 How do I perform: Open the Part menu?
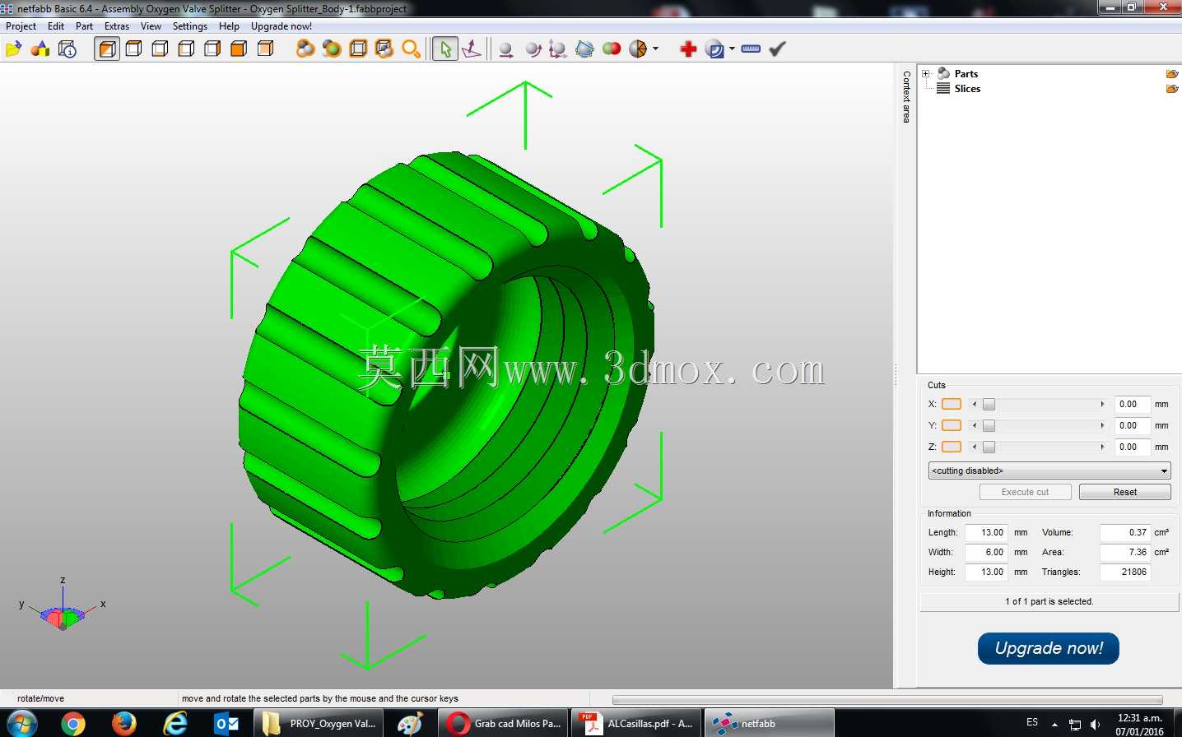[84, 26]
